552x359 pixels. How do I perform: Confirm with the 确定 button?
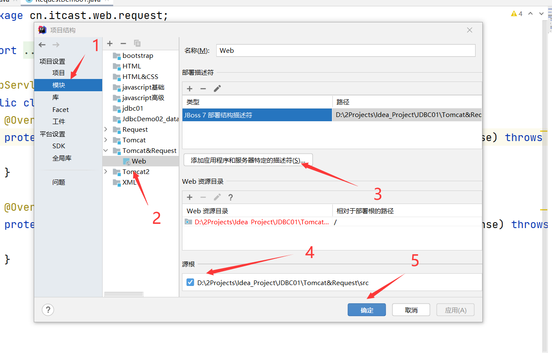point(367,310)
